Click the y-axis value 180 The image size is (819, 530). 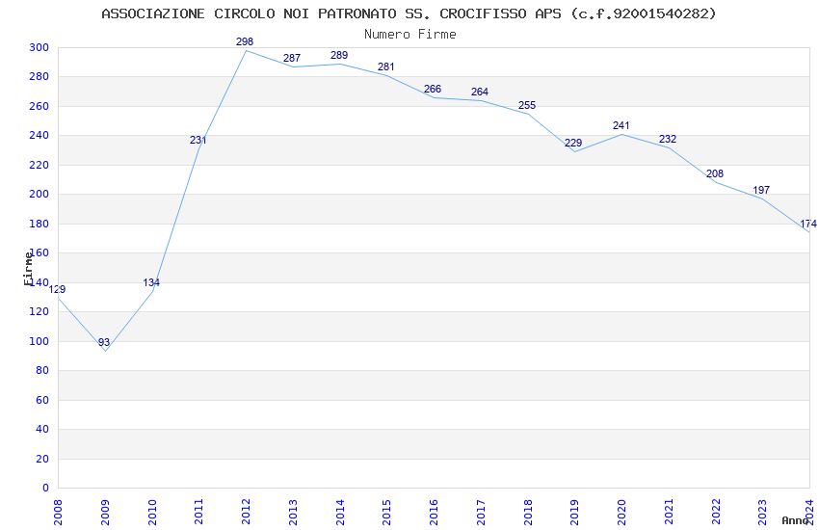40,224
